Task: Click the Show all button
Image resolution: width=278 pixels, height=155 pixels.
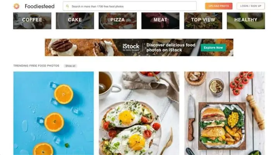Action: tap(70, 66)
